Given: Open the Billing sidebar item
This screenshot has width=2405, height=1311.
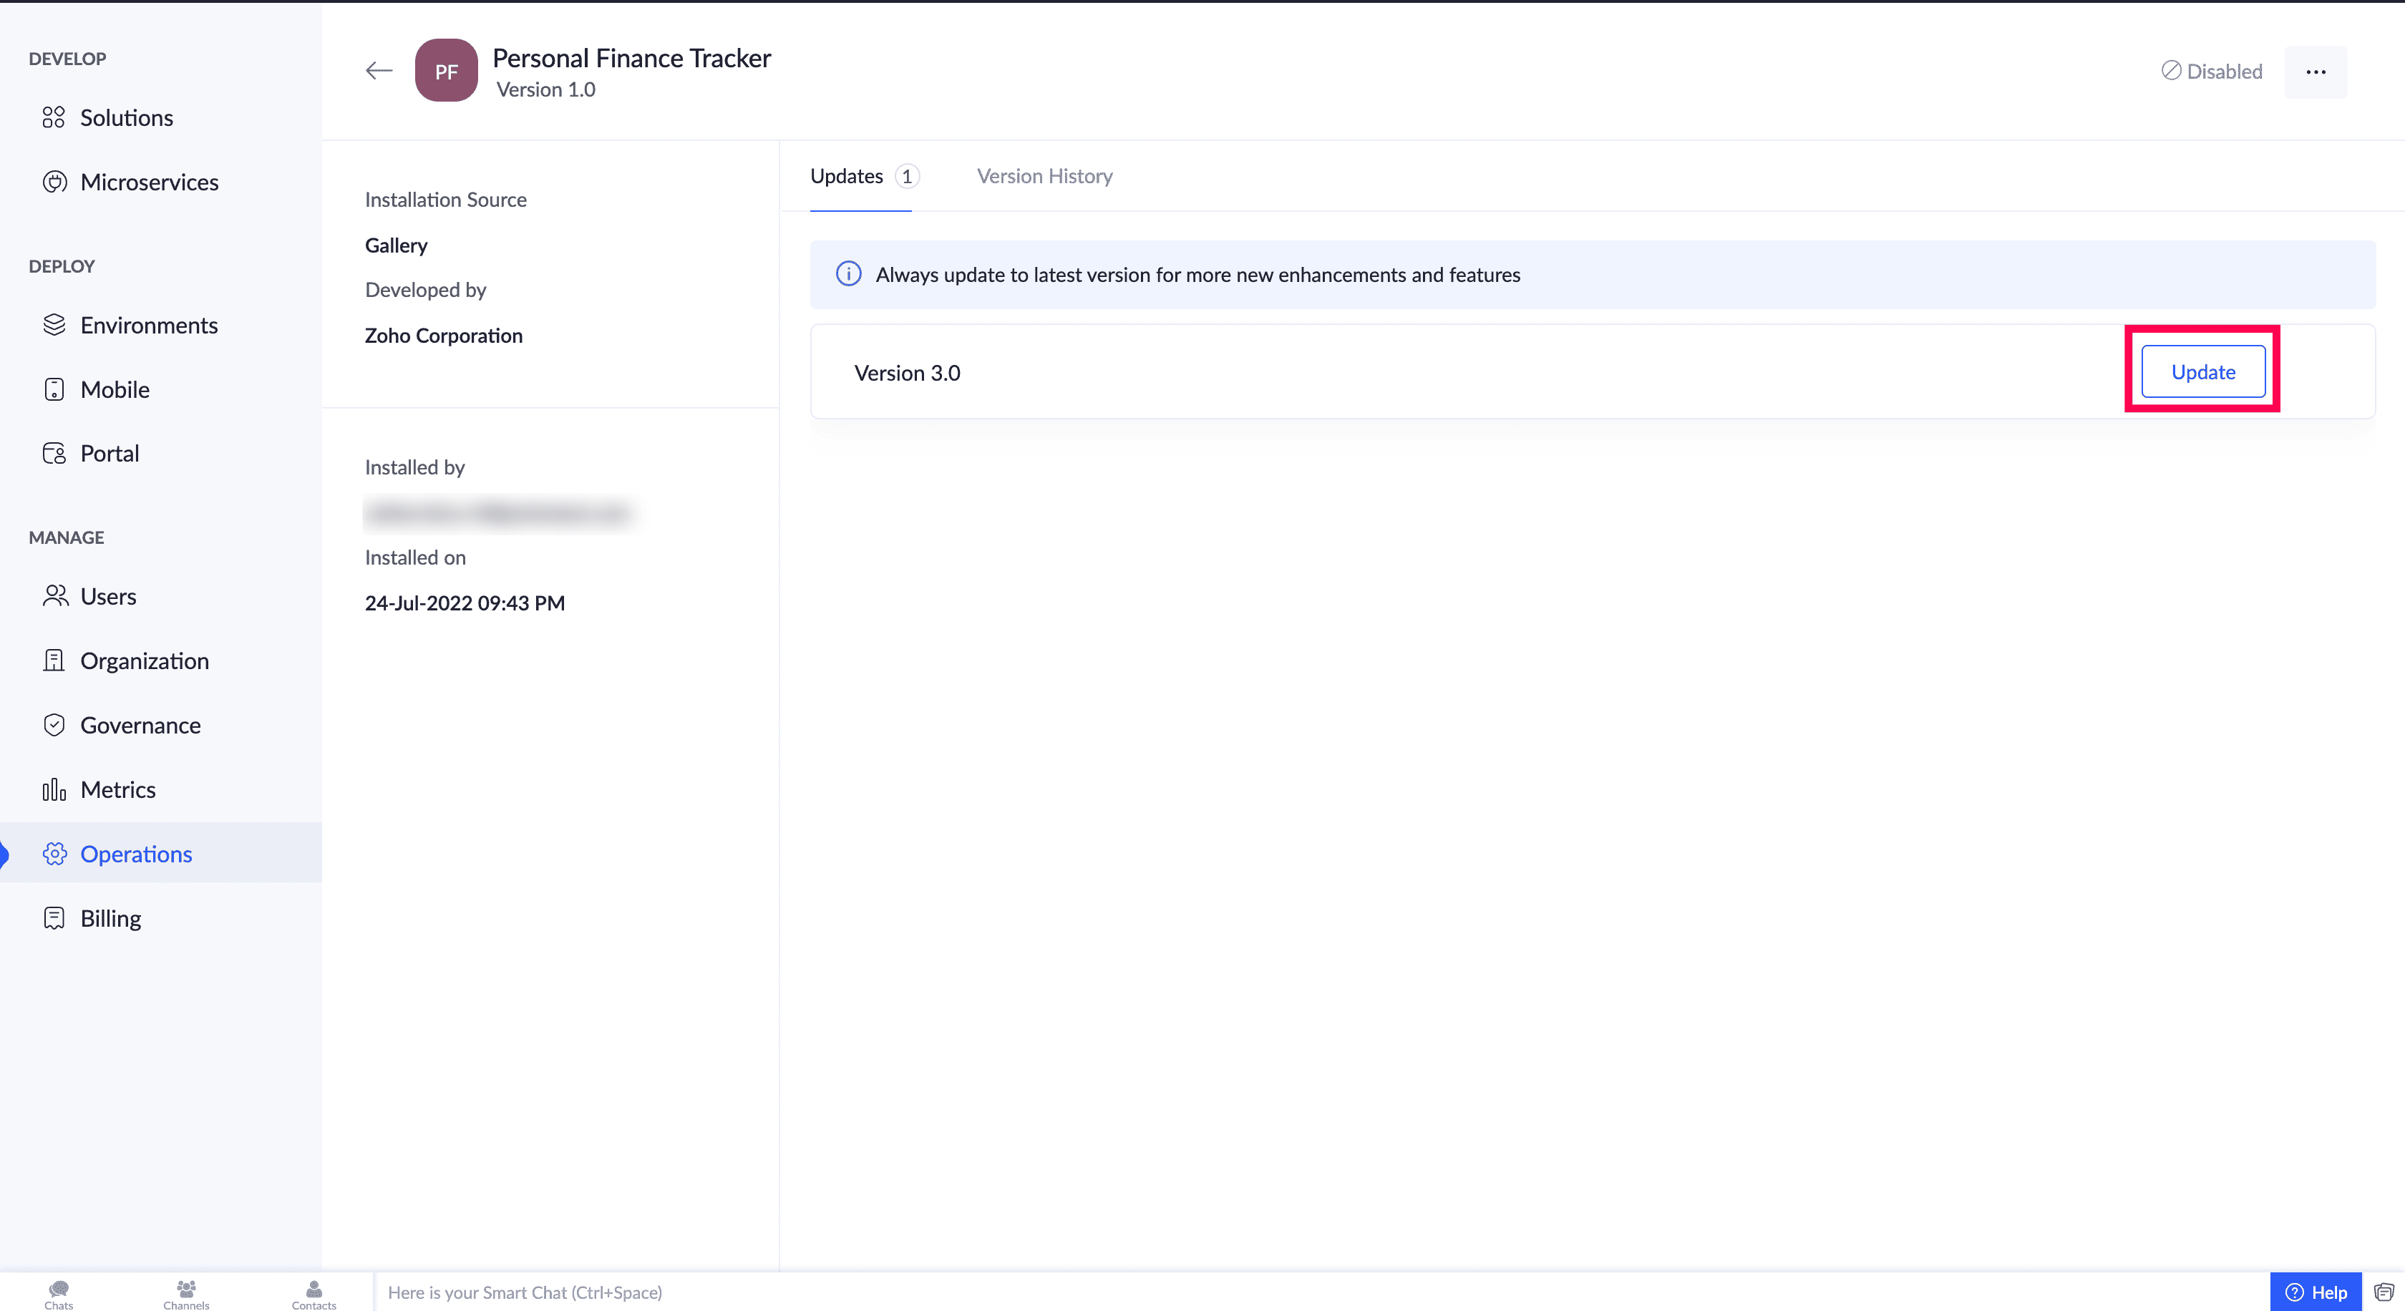Looking at the screenshot, I should [110, 918].
